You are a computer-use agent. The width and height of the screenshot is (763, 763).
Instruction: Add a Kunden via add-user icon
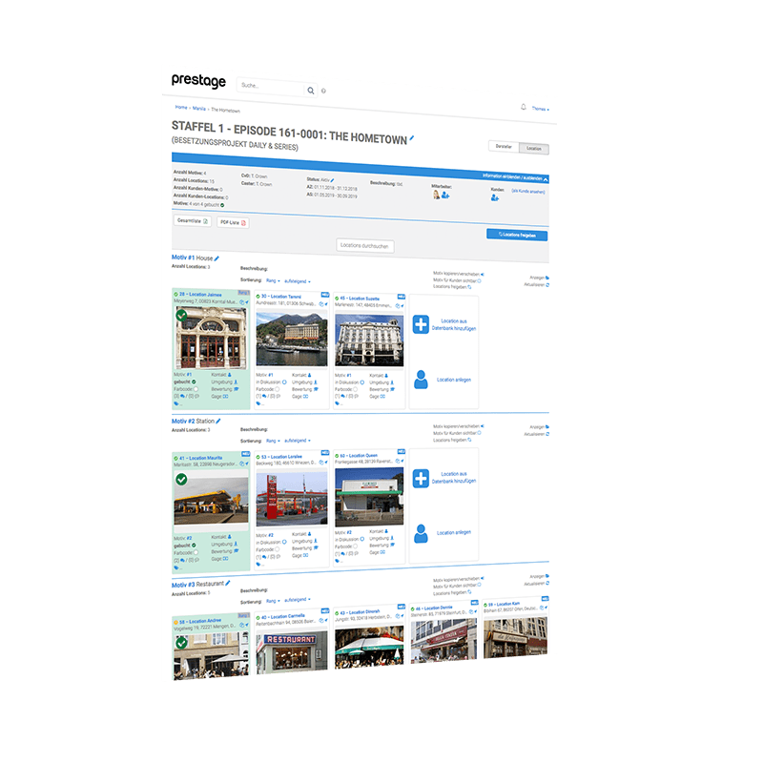click(x=495, y=197)
